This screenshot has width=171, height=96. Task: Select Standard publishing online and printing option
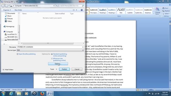[52, 54]
